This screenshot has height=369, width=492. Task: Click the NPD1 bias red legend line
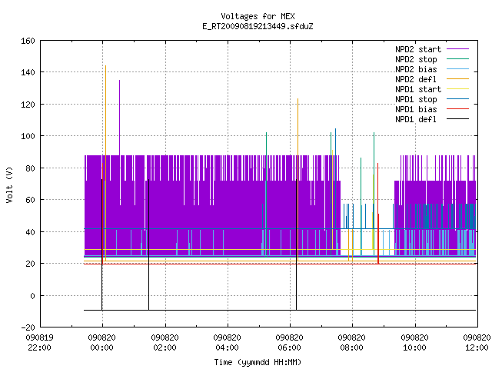pyautogui.click(x=457, y=109)
